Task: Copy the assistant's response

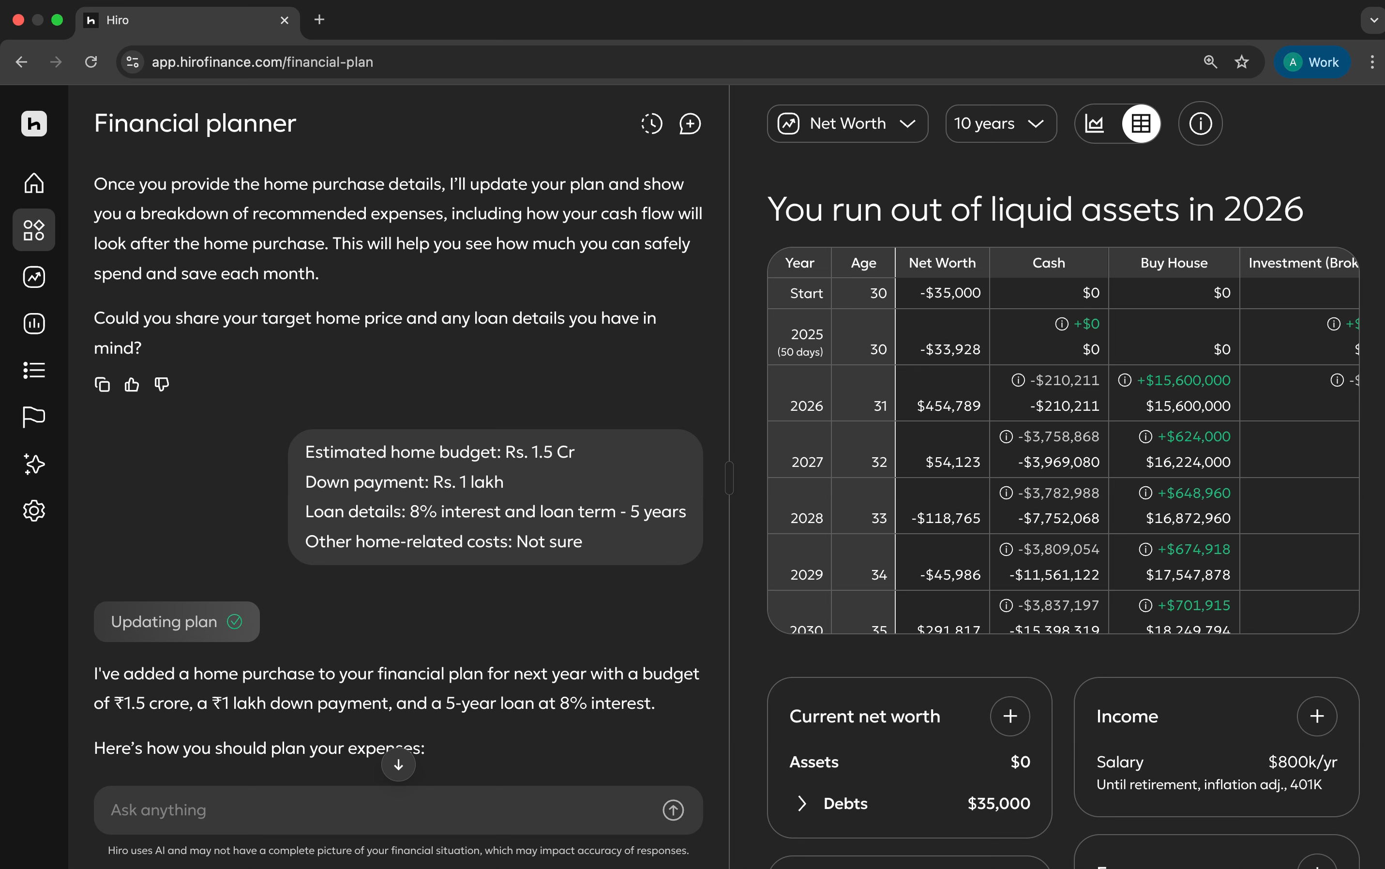Action: [102, 384]
